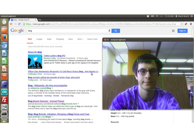Viewport: 194px width, 137px height.
Task: Expand Wikipedia result URL dropdown arrow
Action: coord(52,88)
